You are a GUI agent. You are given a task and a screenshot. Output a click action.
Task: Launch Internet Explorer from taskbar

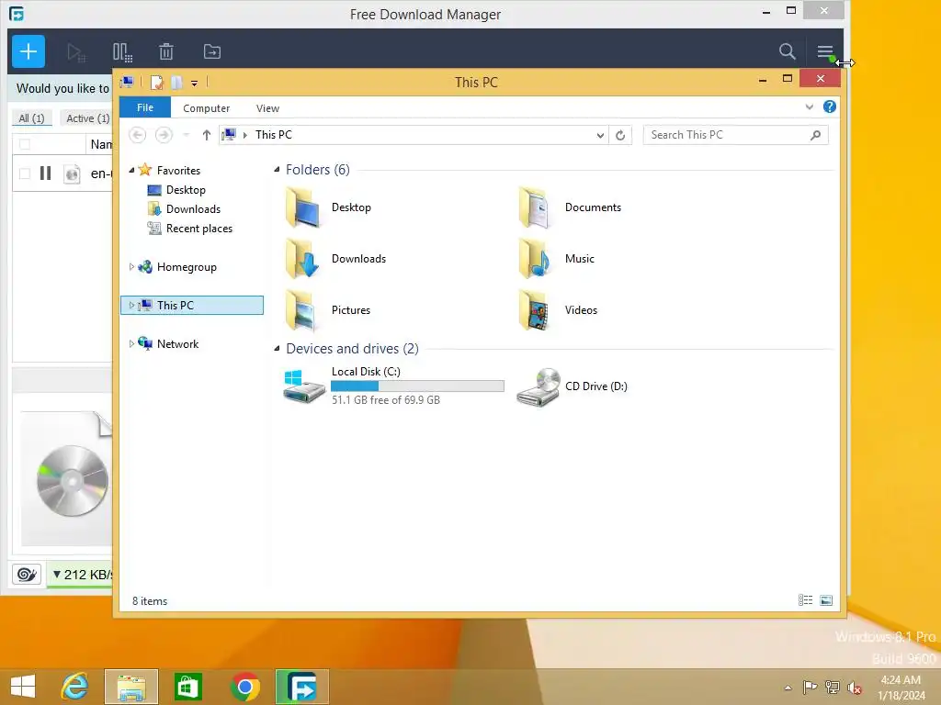pyautogui.click(x=75, y=687)
